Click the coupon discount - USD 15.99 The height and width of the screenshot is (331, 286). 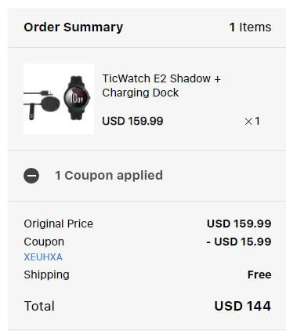point(239,242)
